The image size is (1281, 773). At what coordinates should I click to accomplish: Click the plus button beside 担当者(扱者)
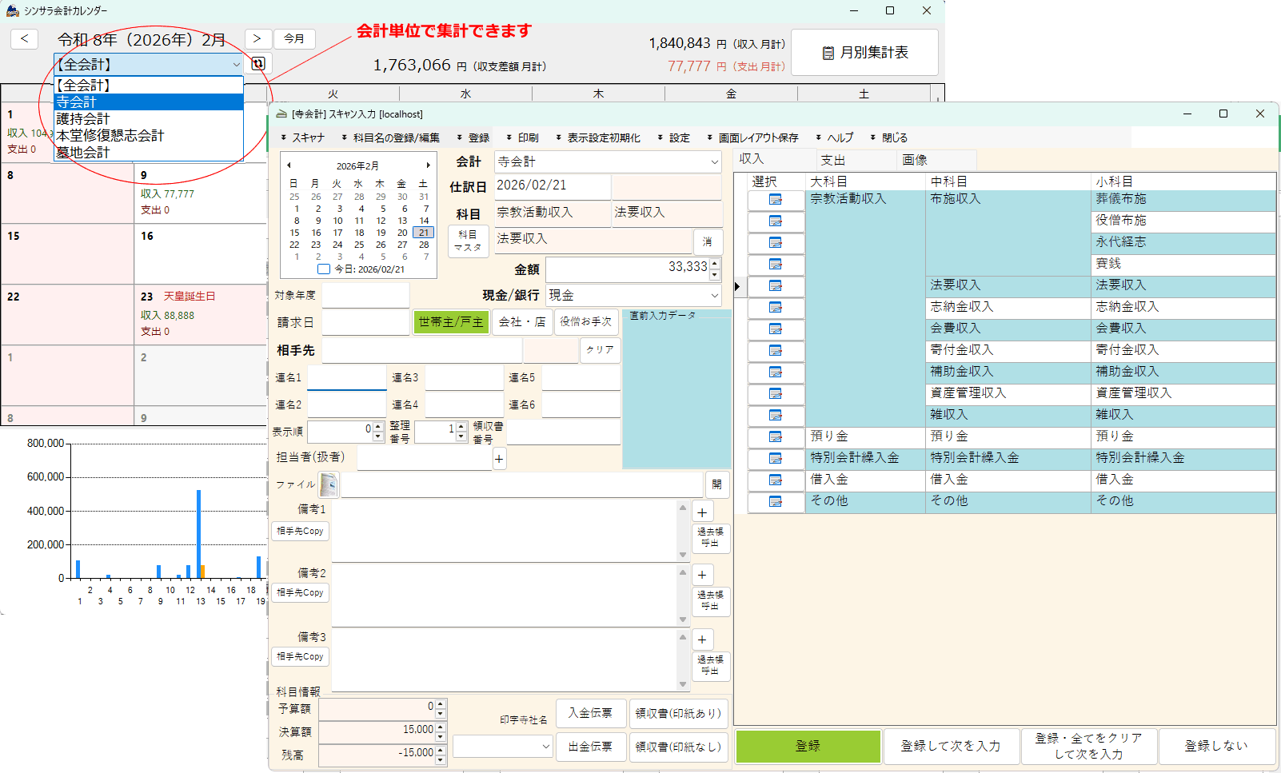click(x=499, y=459)
